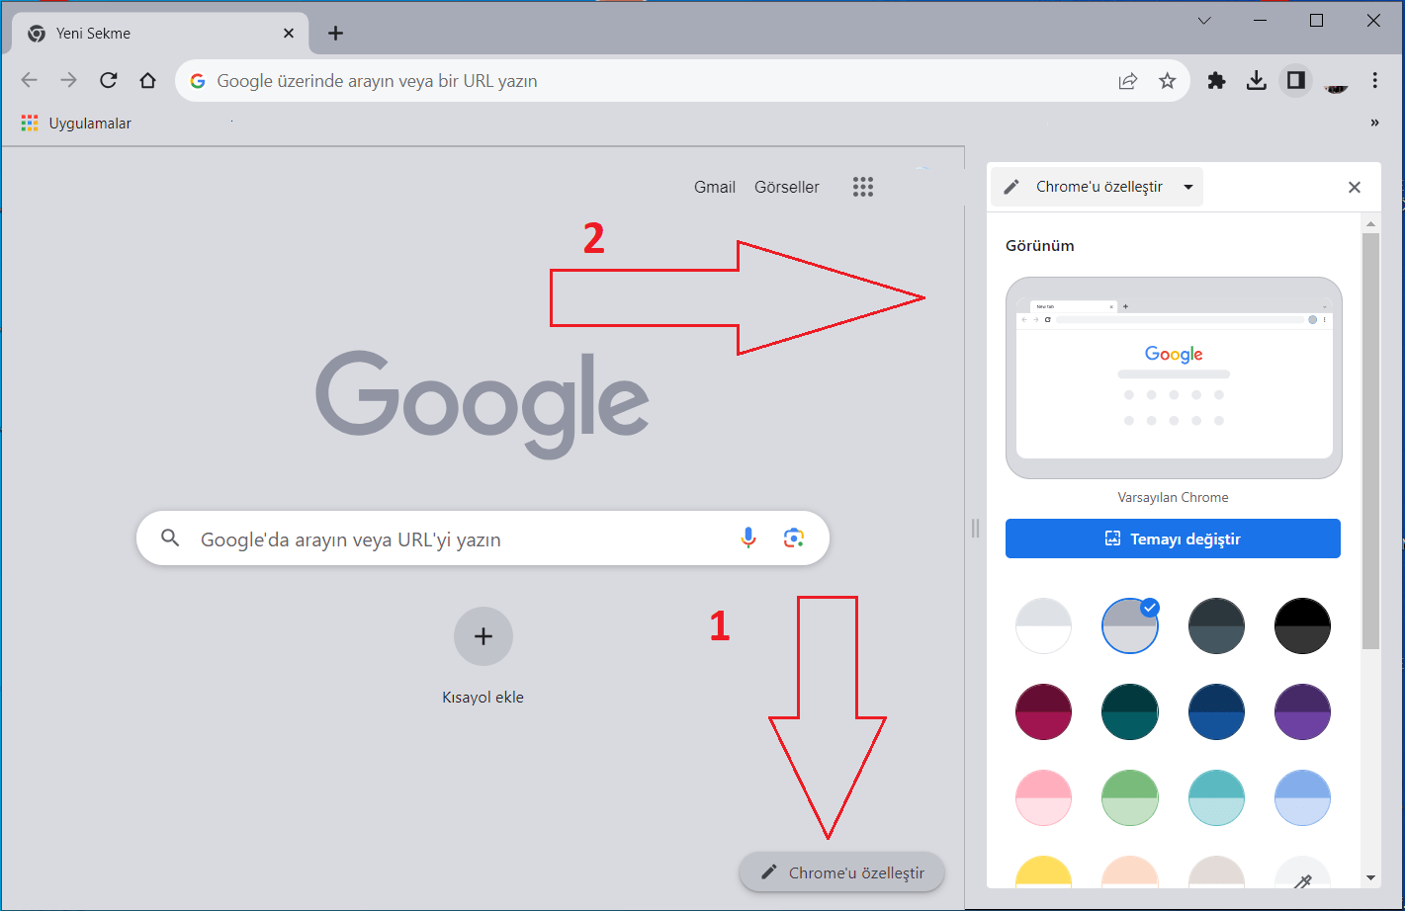Reload the page with the refresh icon
Screen dimensions: 1405x911
[109, 81]
